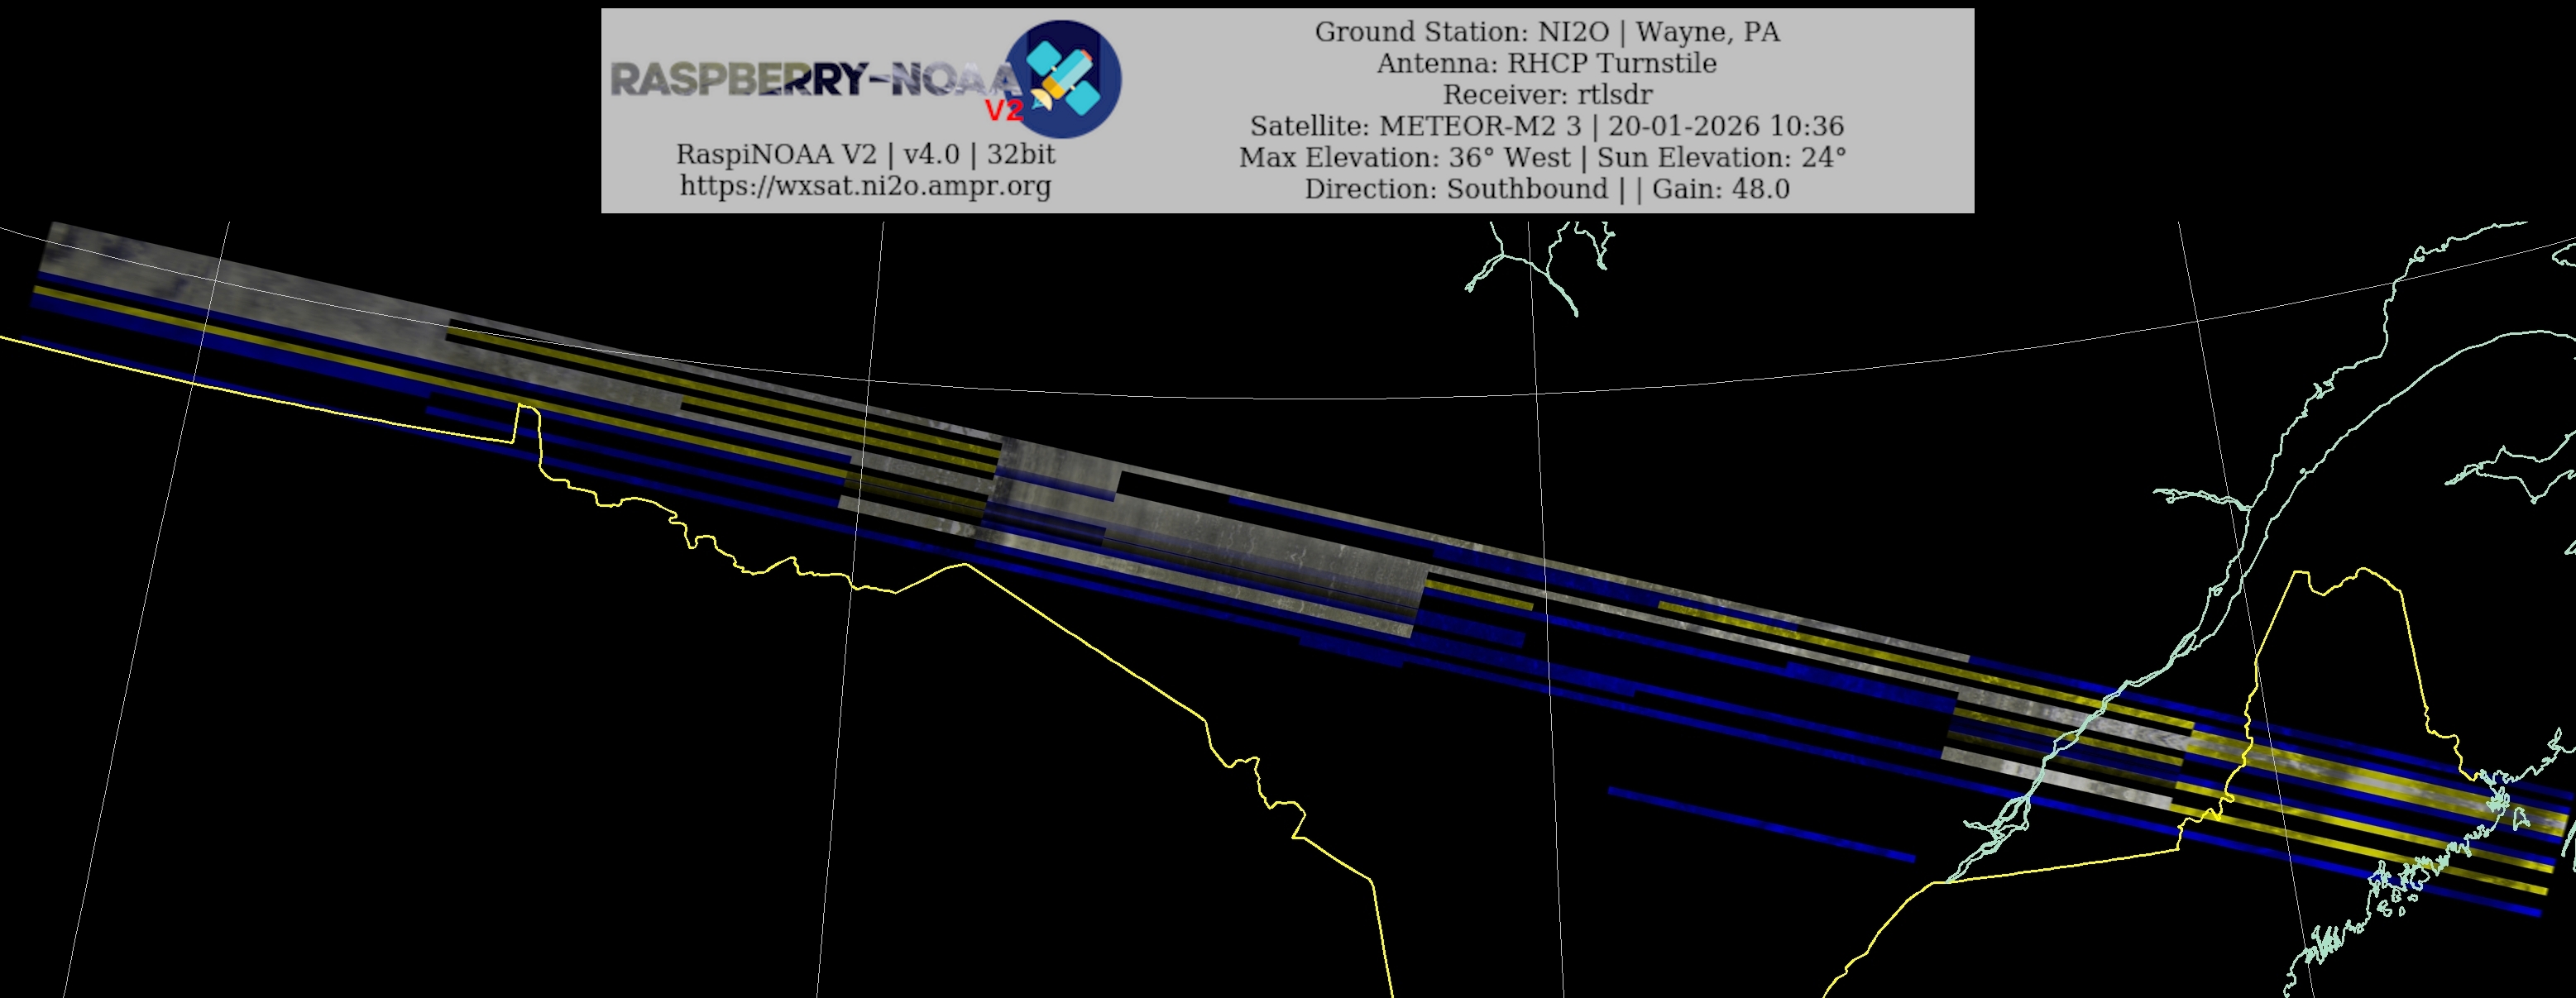Screen dimensions: 2576x998
Task: Click the RASPBERRY-NOAA logo text
Action: coord(812,79)
